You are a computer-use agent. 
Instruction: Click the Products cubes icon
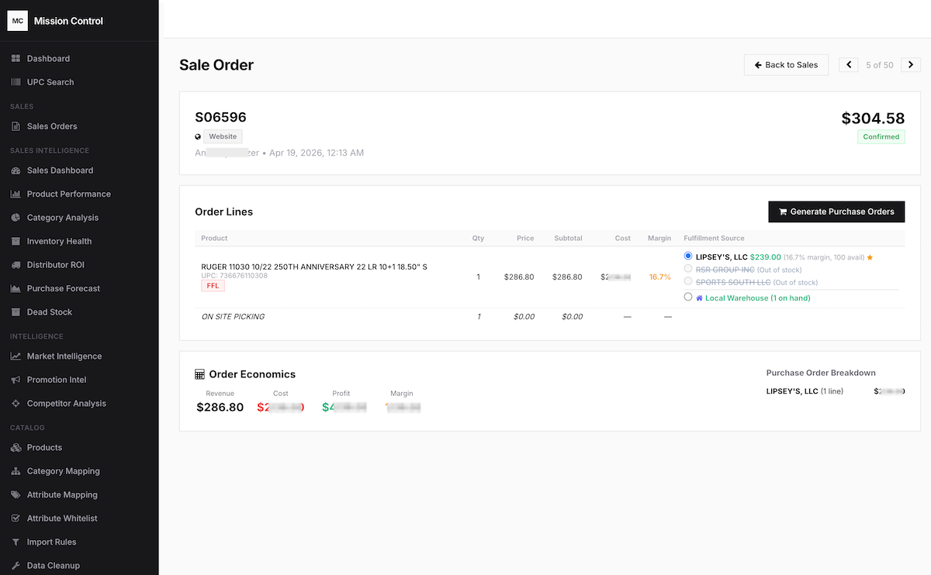[x=16, y=448]
